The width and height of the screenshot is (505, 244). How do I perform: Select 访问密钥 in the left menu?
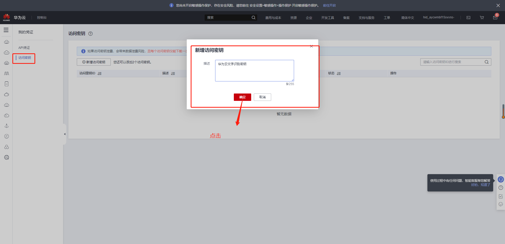click(x=25, y=58)
